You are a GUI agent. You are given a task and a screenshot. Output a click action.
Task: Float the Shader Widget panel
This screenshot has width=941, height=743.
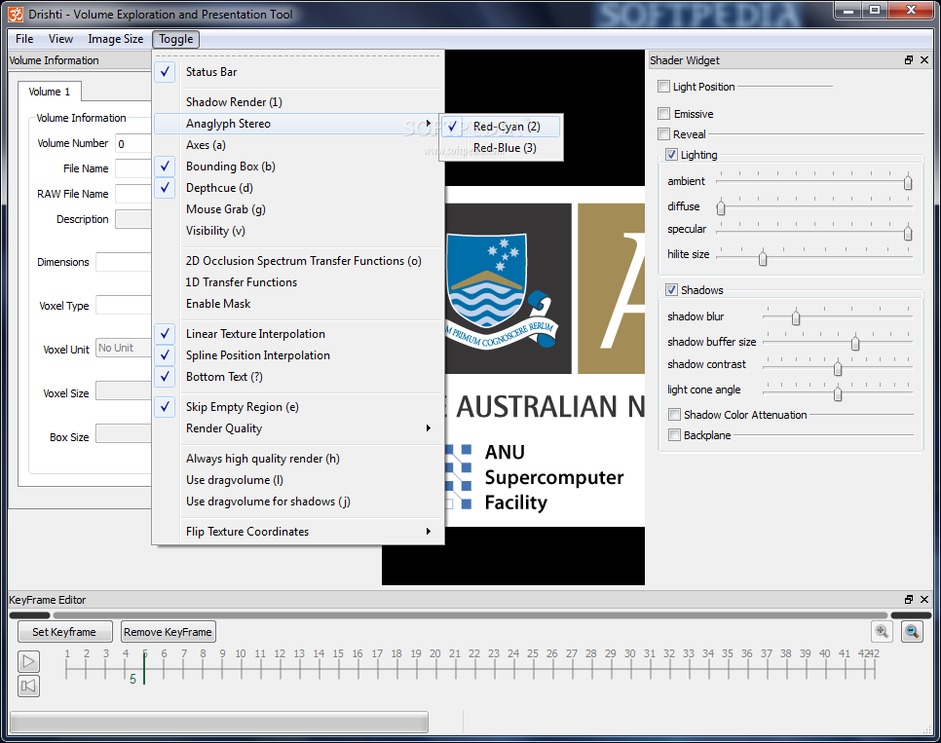pyautogui.click(x=909, y=60)
